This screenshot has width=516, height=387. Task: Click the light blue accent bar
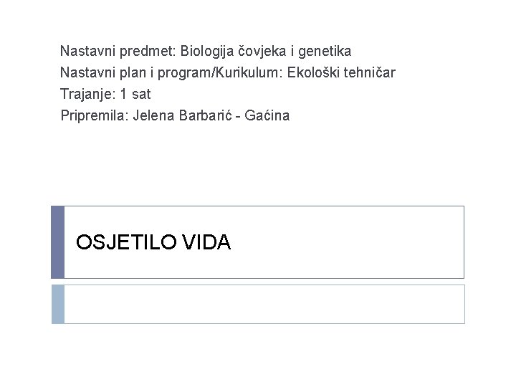pos(58,304)
